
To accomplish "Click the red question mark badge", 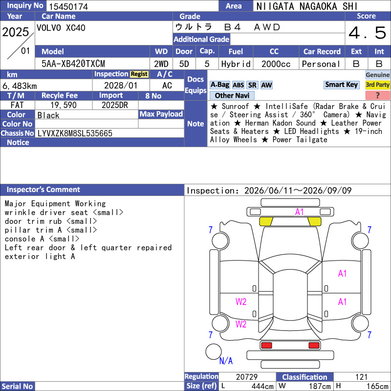I will coord(377,95).
